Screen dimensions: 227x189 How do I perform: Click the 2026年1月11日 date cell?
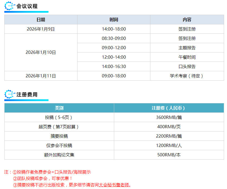click(x=41, y=76)
